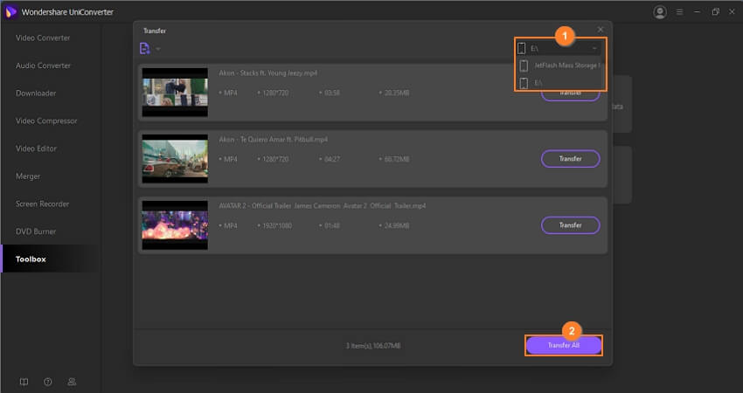Viewport: 743px width, 393px height.
Task: Open the Merger section
Action: (28, 176)
